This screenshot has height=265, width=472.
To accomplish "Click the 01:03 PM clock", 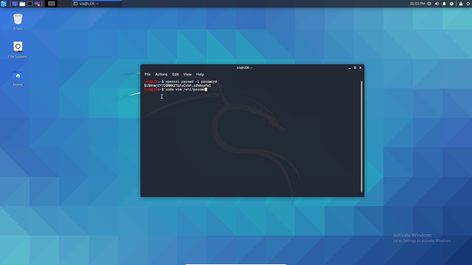I will (417, 4).
